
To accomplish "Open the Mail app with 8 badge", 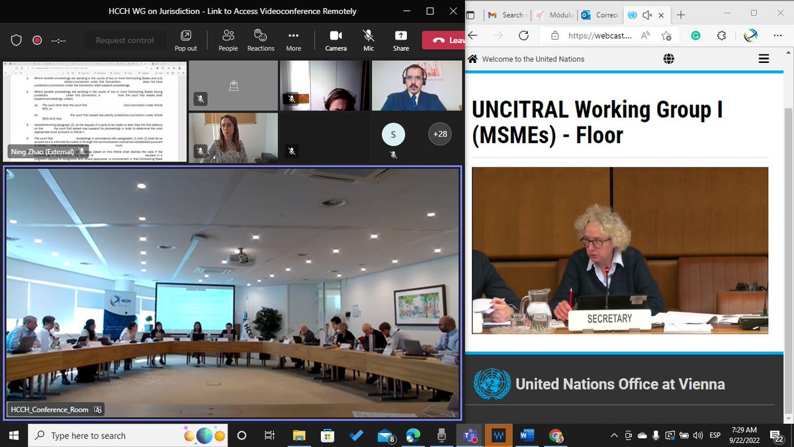I will coord(385,435).
